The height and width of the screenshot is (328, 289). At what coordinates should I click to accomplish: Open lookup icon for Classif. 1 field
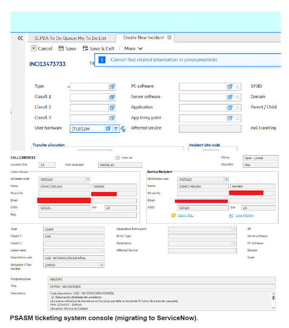[112, 97]
